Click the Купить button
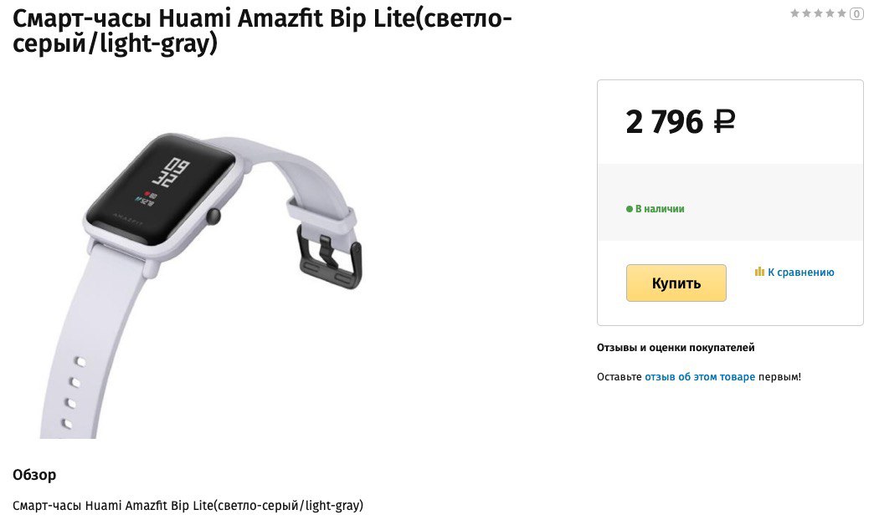The height and width of the screenshot is (525, 874). [676, 283]
